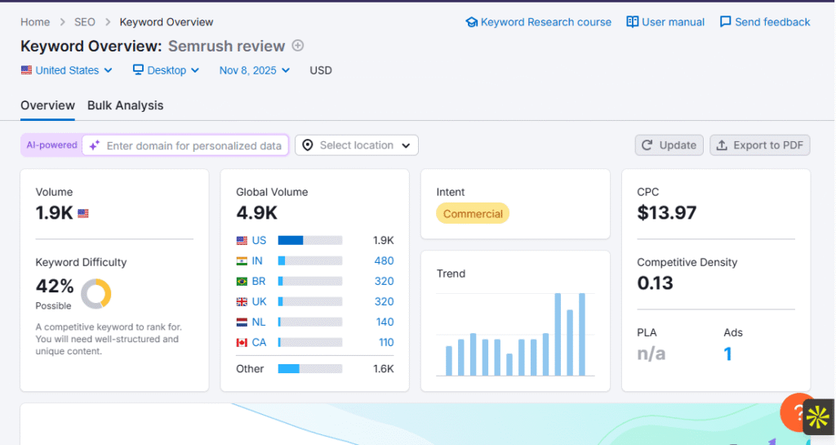The width and height of the screenshot is (836, 445).
Task: Click the upload icon on Export to PDF
Action: (722, 145)
